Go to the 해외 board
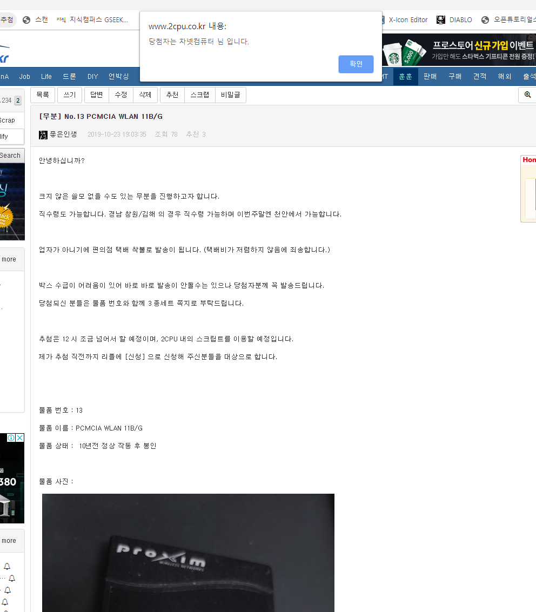Image resolution: width=536 pixels, height=612 pixels. point(505,77)
